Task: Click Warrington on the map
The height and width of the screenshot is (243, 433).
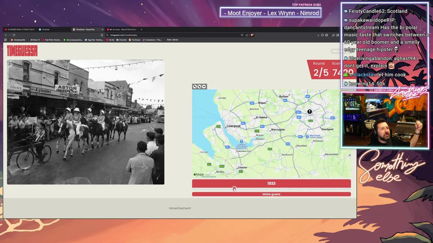Action: click(278, 130)
